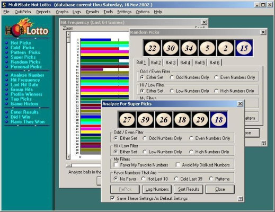Close the Hit Frequency window

pos(204,22)
